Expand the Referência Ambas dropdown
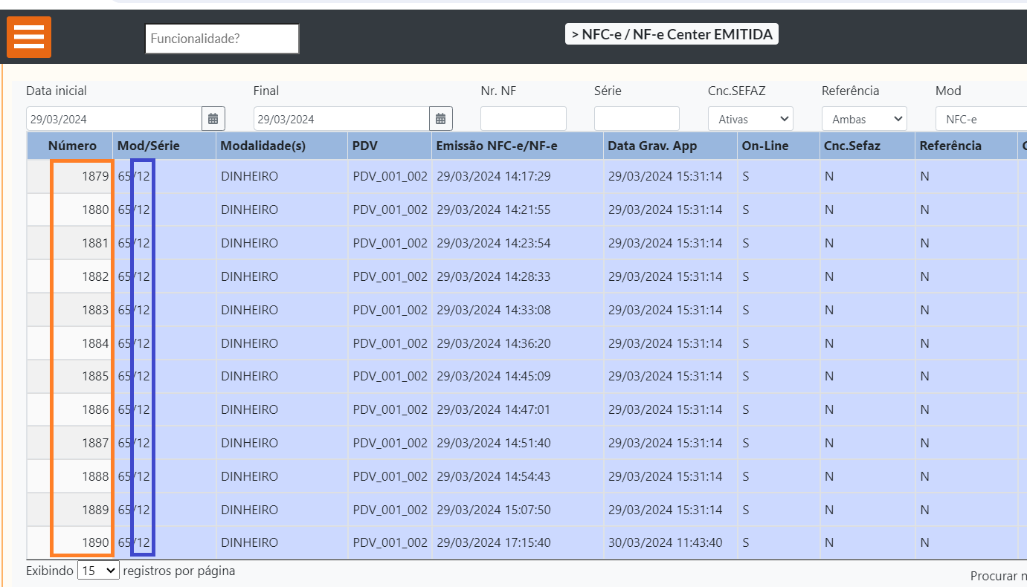The image size is (1027, 587). pos(864,119)
